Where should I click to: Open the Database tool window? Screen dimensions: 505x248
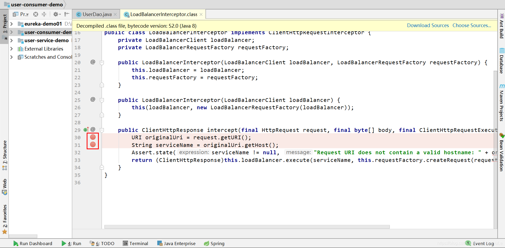pos(502,61)
